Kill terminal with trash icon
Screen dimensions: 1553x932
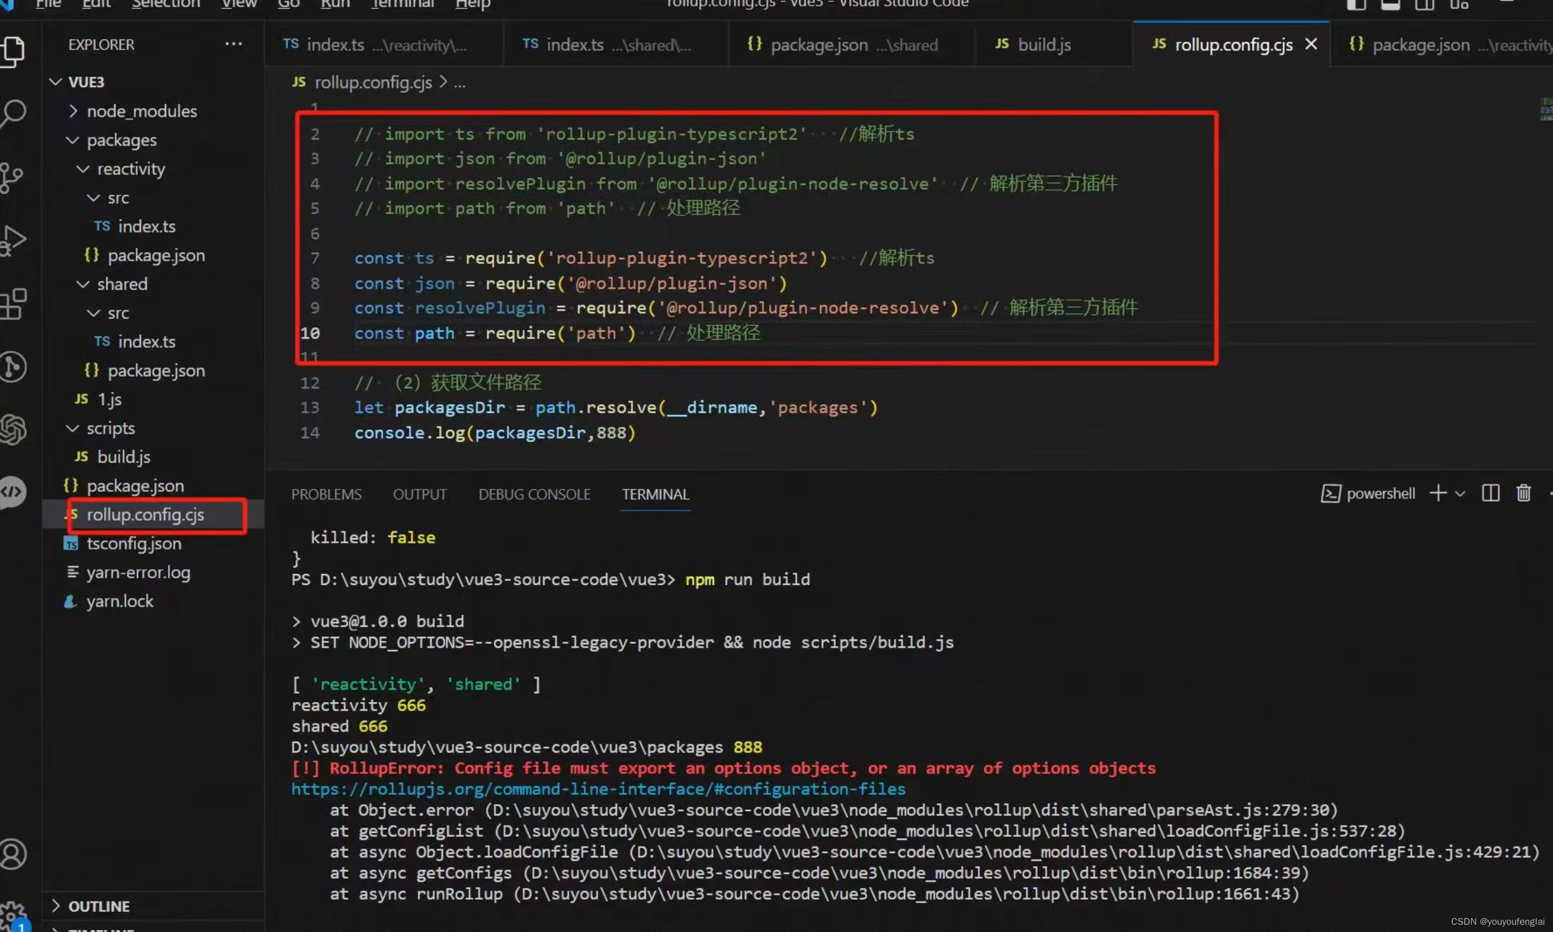coord(1524,493)
